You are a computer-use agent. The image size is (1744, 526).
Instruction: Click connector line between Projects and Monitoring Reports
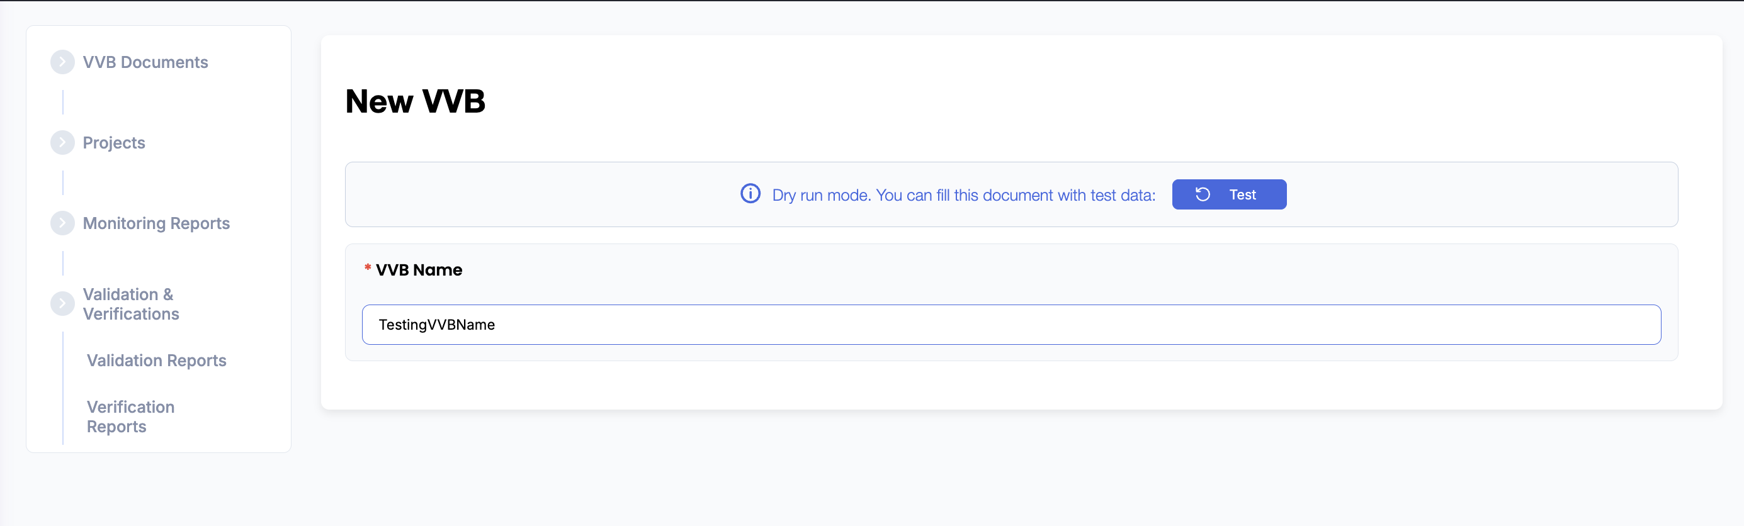tap(63, 183)
